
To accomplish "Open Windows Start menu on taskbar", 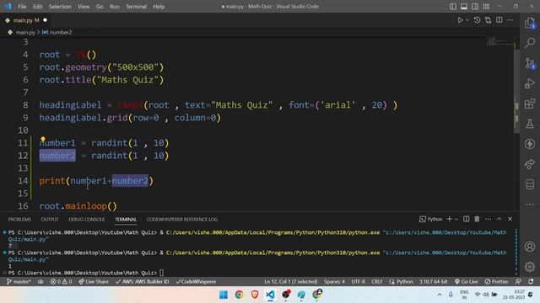I will pos(223,295).
